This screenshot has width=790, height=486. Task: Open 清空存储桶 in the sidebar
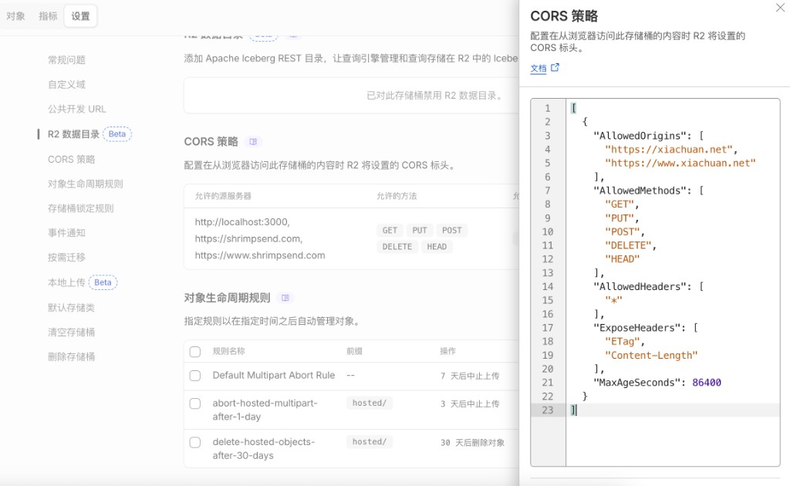point(71,332)
